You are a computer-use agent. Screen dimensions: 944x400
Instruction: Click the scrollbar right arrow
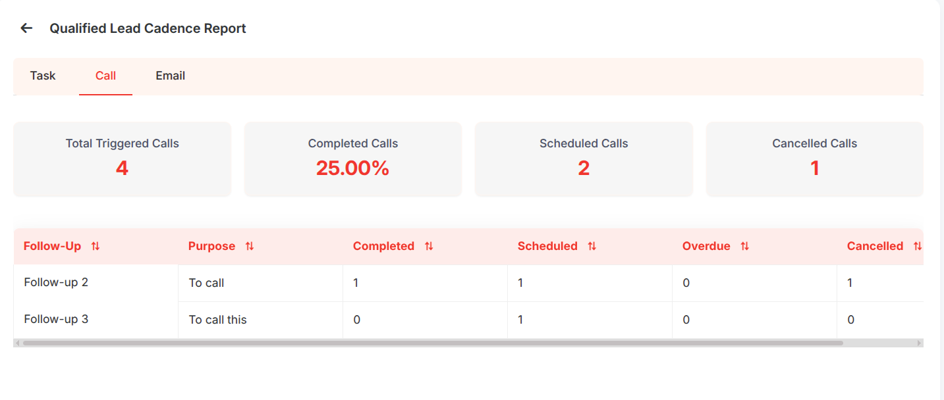[x=919, y=343]
